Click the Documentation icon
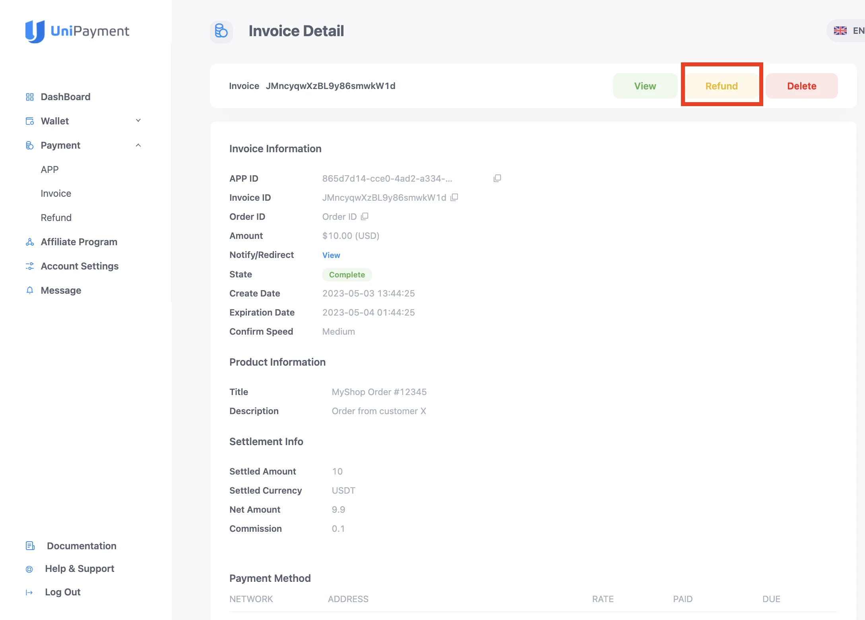This screenshot has height=620, width=865. [30, 546]
